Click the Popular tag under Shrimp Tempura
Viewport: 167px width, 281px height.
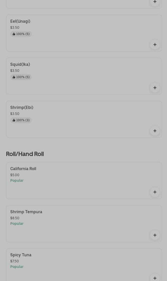point(17,224)
